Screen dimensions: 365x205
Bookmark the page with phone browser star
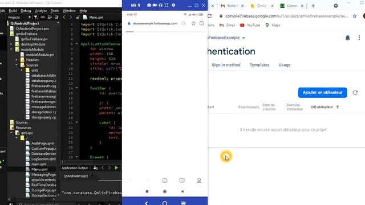tap(193, 23)
